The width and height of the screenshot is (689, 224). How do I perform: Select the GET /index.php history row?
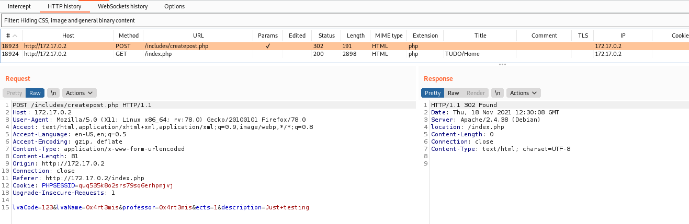pyautogui.click(x=344, y=54)
